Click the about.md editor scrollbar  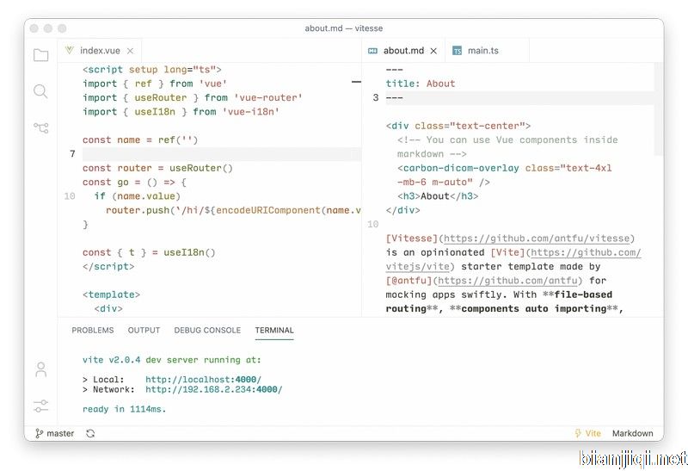point(658,109)
